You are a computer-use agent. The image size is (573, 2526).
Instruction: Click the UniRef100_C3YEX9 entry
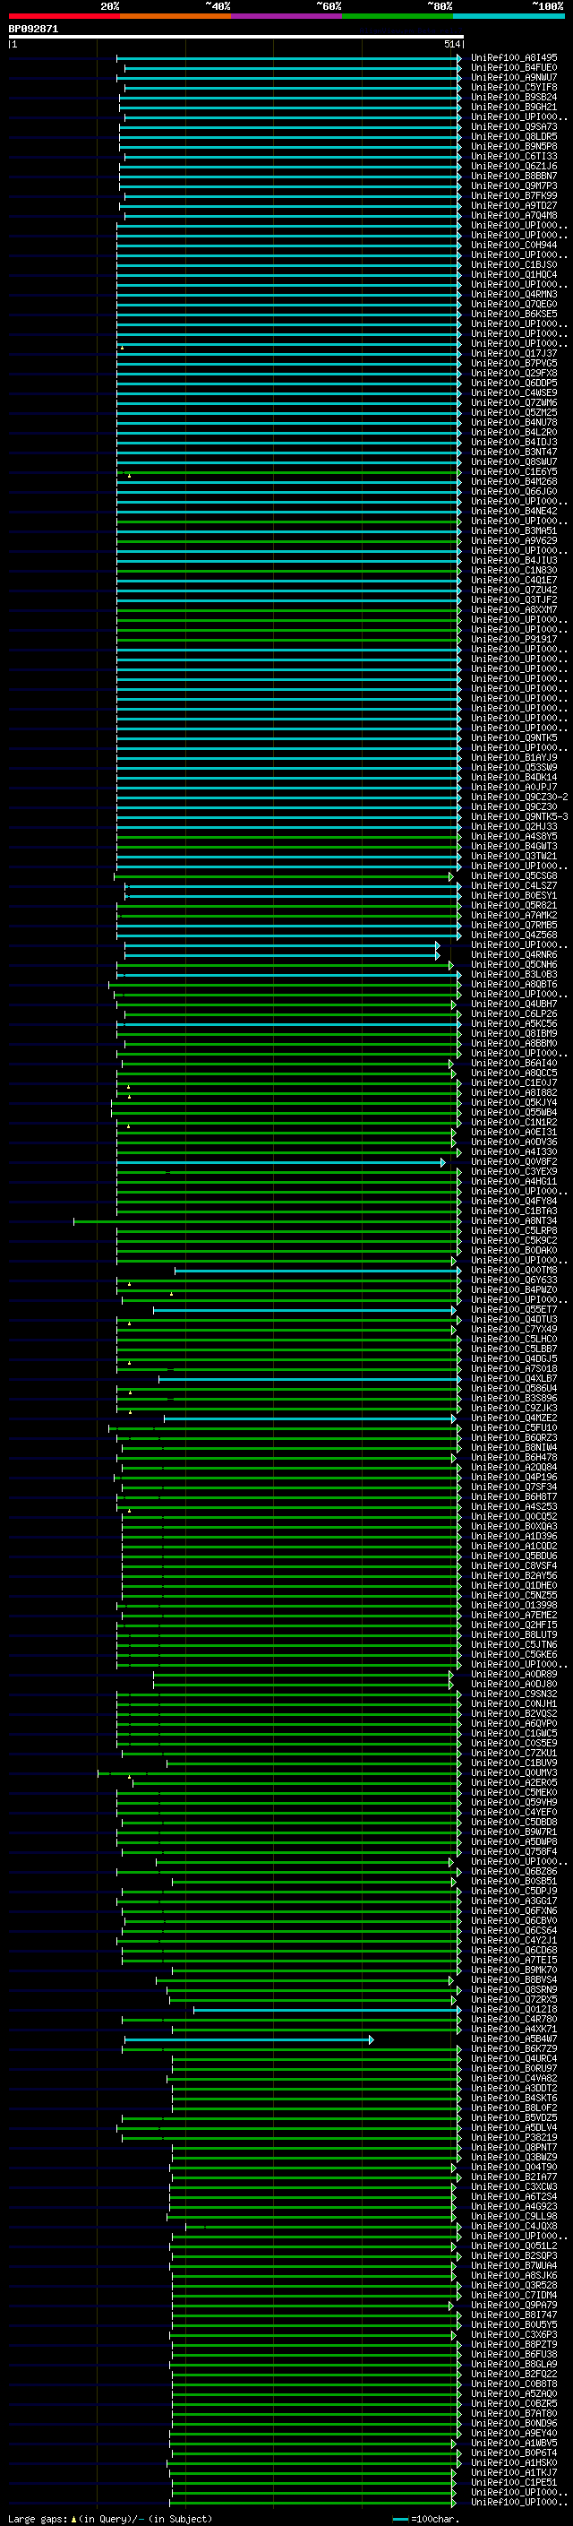[514, 1172]
